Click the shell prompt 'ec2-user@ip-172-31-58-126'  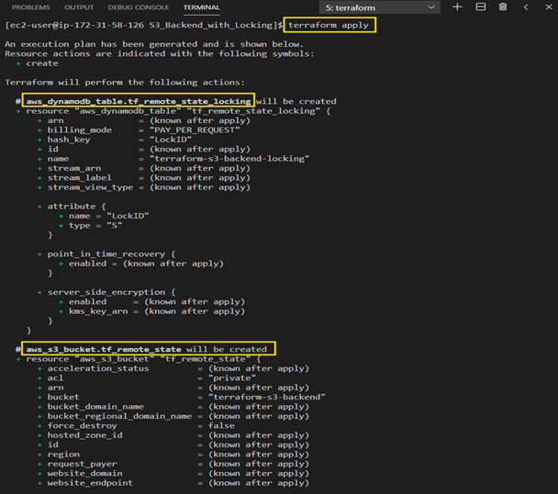(x=76, y=25)
